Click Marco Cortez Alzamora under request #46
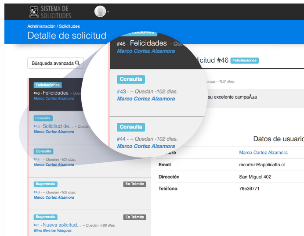 pos(54,98)
